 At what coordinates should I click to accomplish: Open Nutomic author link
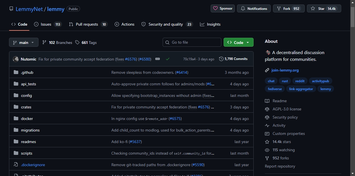28,59
